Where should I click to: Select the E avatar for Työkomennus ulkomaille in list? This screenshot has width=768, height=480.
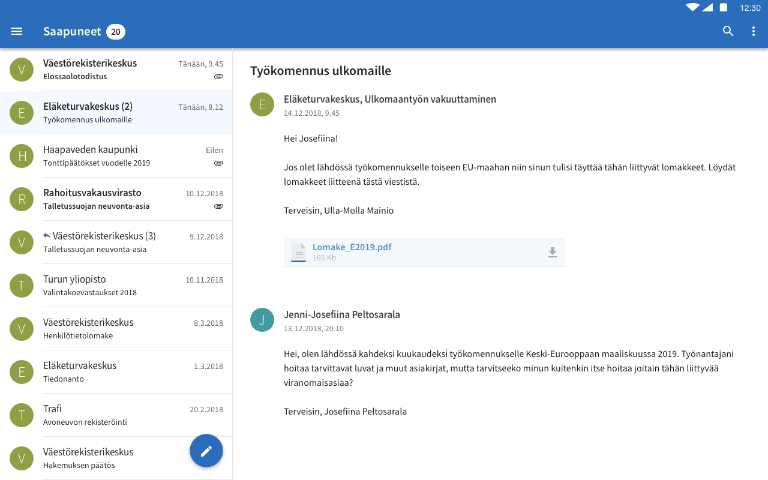click(22, 113)
